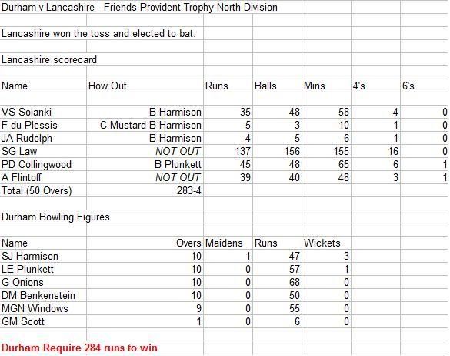
Task: Select the Balls column header cell
Action: [x=277, y=86]
